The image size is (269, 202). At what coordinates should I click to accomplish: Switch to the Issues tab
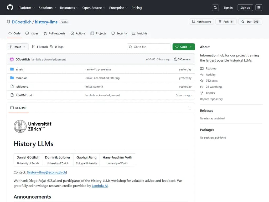click(32, 33)
